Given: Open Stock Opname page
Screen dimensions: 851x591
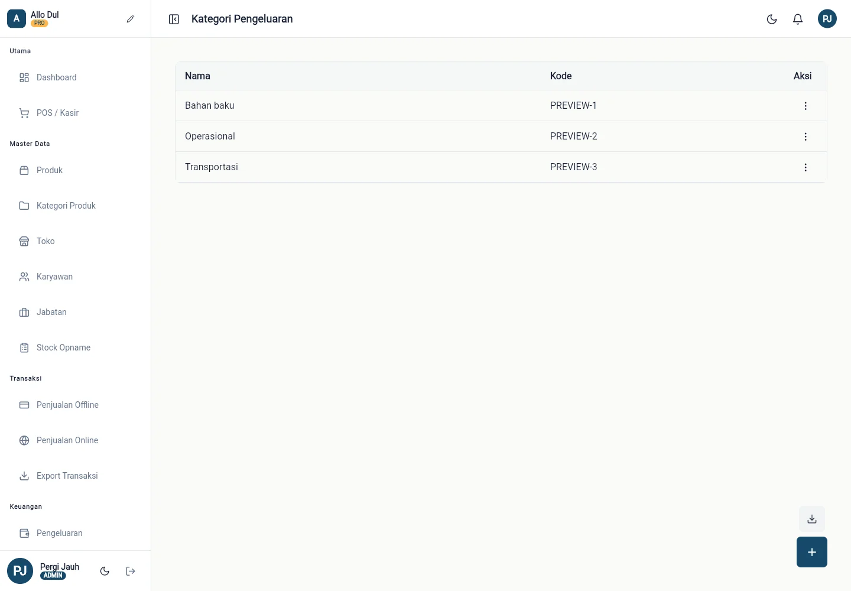Looking at the screenshot, I should tap(75, 348).
